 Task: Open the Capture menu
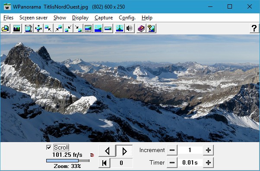pos(104,18)
